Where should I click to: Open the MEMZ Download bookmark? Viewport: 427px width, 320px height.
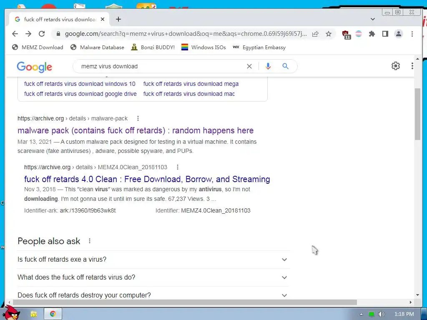38,47
